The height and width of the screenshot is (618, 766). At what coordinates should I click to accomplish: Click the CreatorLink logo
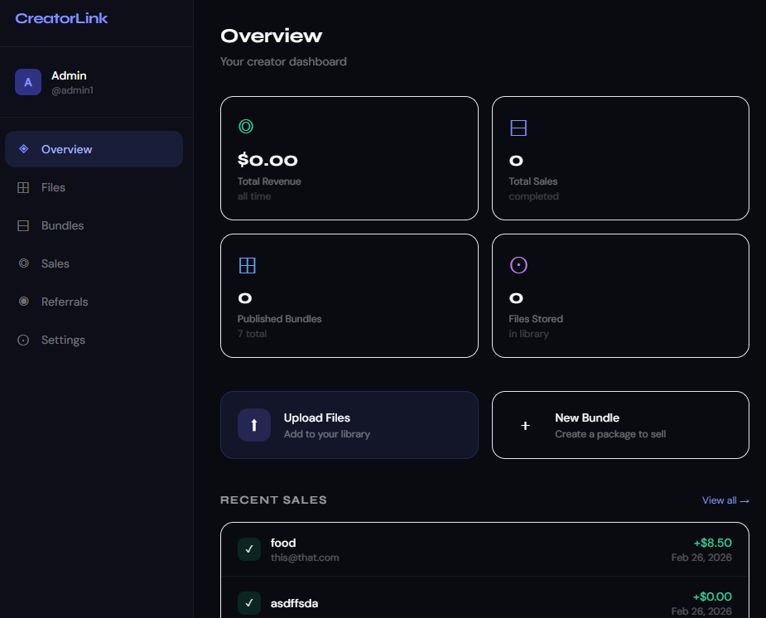coord(61,18)
